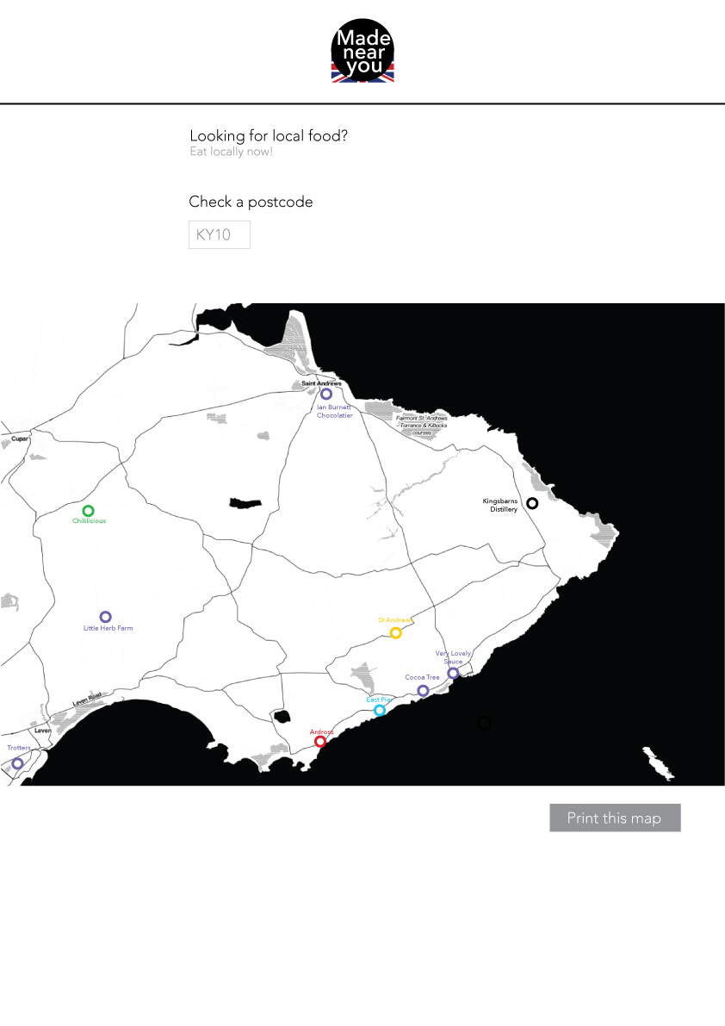Viewport: 725px width, 1026px height.
Task: Click the Chillilicious label text
Action: click(x=89, y=521)
